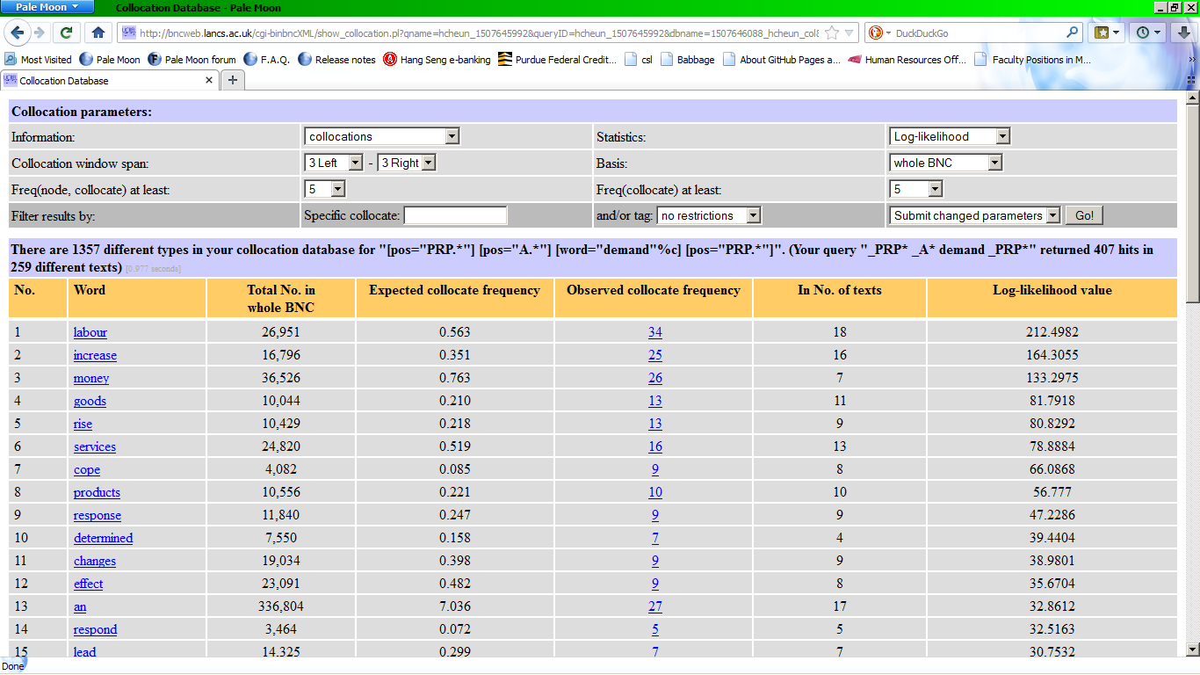Viewport: 1200px width, 675px height.
Task: Open Purdue Federal Credit bookmark
Action: (x=557, y=60)
